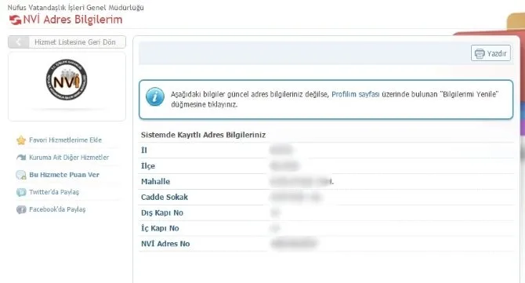Click the Facebook icon in the sidebar

(x=21, y=209)
